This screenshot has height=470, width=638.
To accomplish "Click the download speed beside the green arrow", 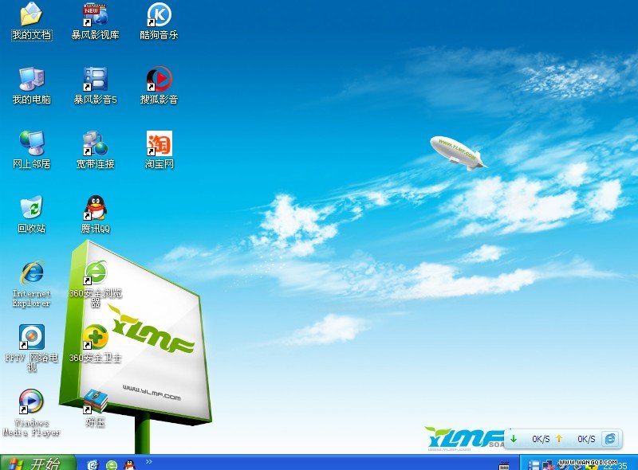I will pos(541,439).
